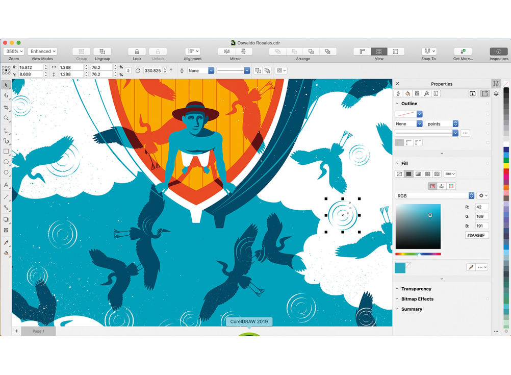Toggle rulers display in View group

[363, 52]
